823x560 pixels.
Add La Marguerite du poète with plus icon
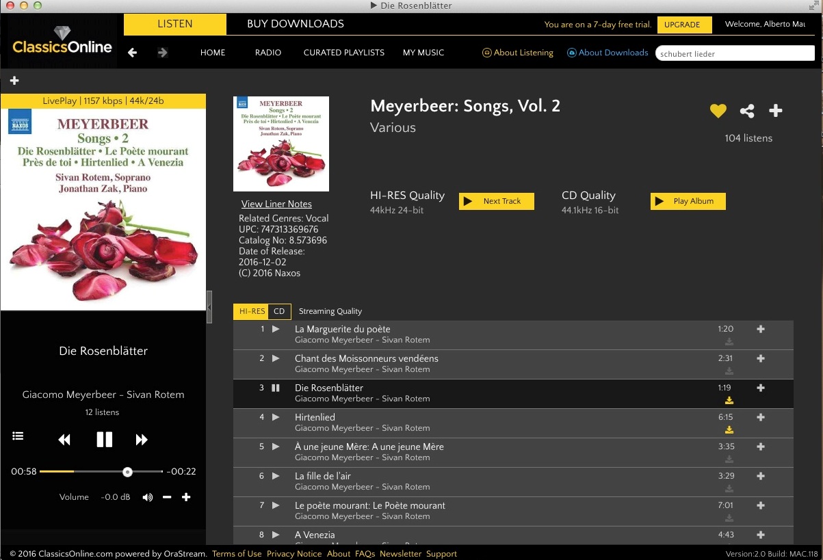click(761, 329)
